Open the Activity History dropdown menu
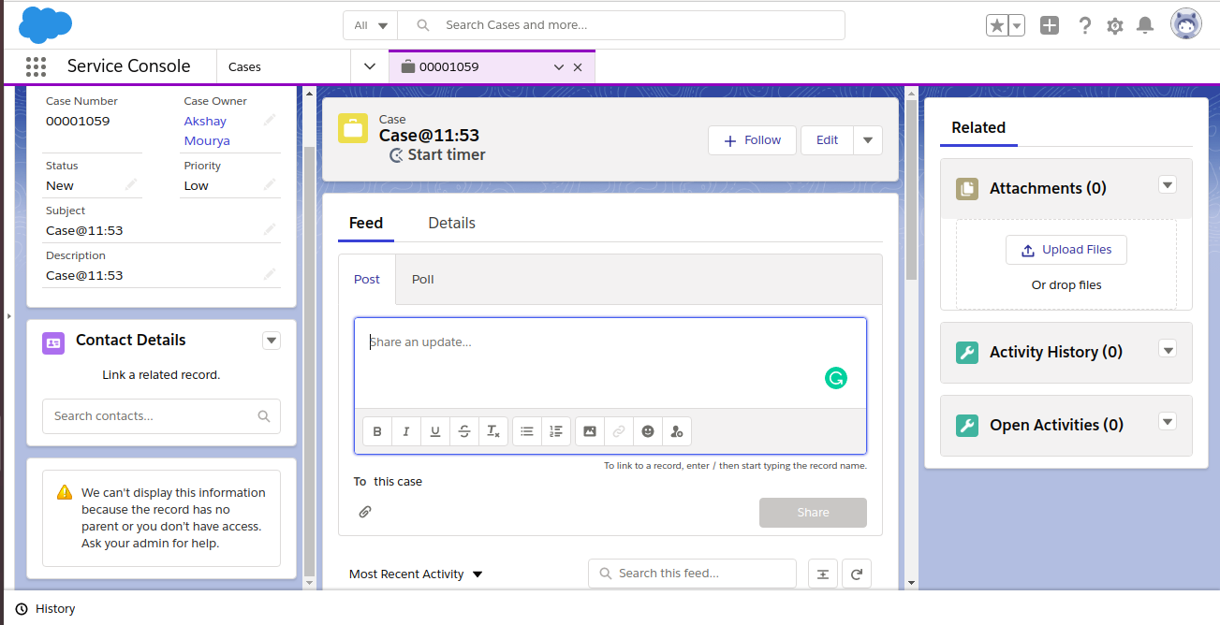 coord(1168,349)
